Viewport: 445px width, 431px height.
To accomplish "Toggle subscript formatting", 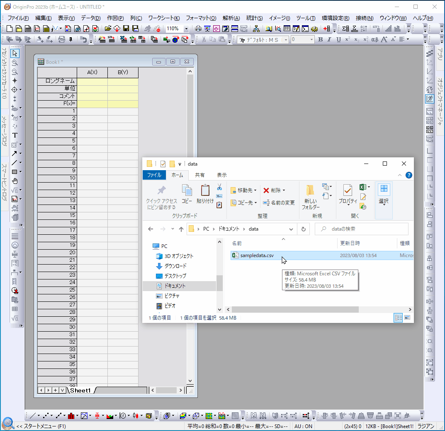I will [x=356, y=40].
